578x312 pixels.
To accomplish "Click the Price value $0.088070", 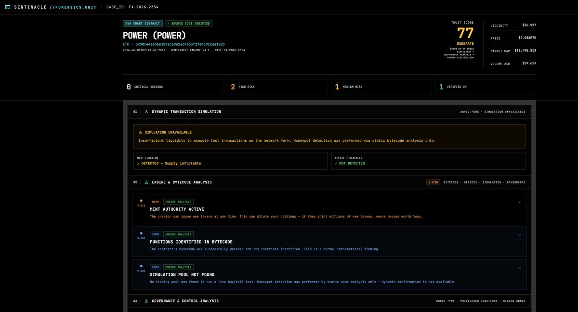I will coord(527,38).
